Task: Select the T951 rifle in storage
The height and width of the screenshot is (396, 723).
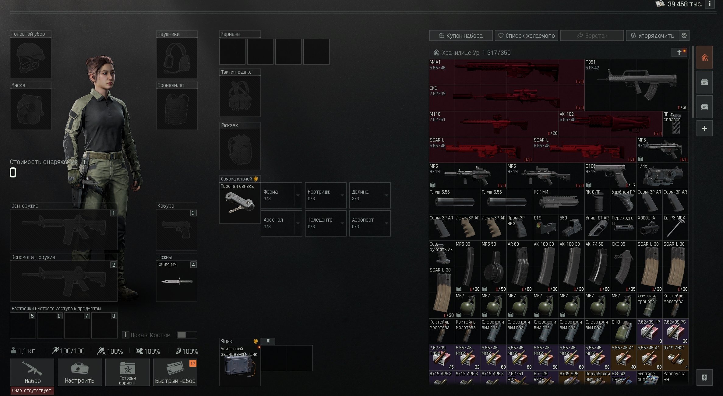Action: tap(637, 85)
